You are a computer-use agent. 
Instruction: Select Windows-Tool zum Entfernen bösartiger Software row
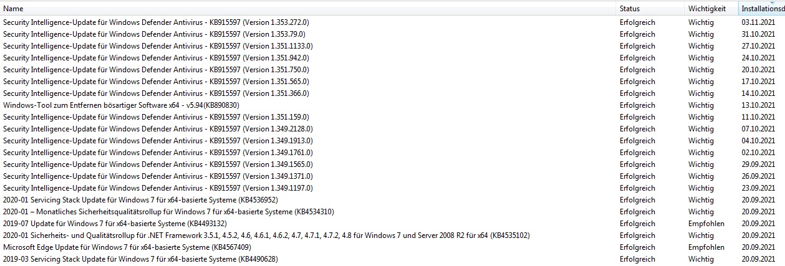click(121, 105)
